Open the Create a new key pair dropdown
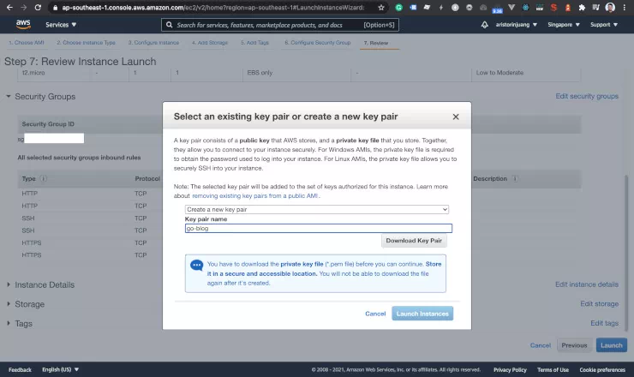This screenshot has width=634, height=377. [317, 210]
